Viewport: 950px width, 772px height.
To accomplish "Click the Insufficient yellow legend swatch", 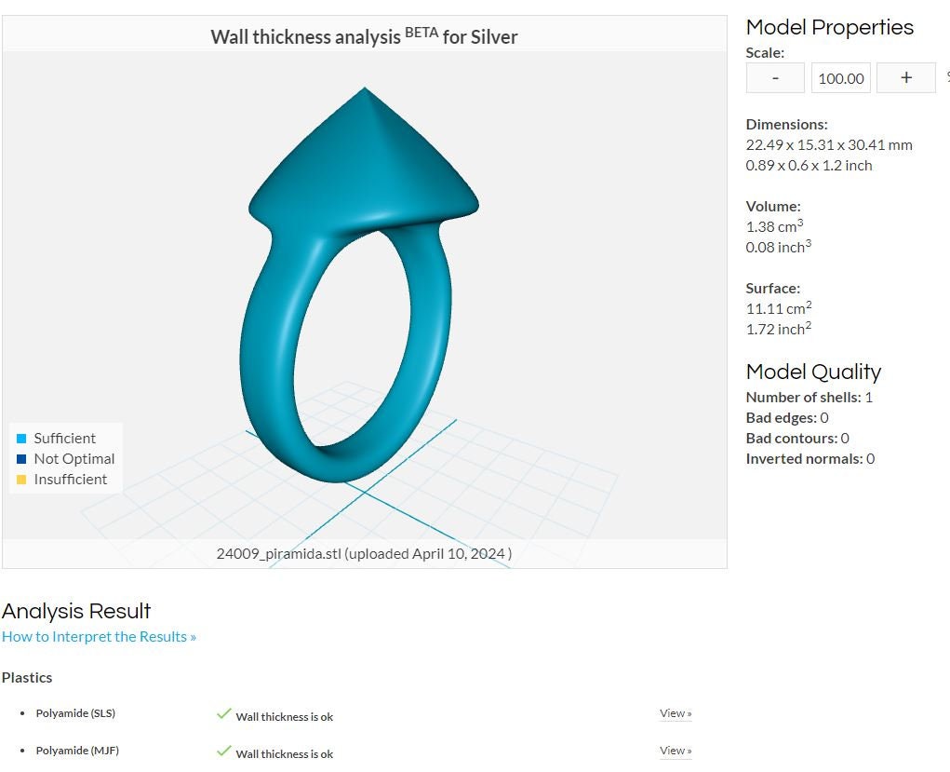I will point(21,480).
